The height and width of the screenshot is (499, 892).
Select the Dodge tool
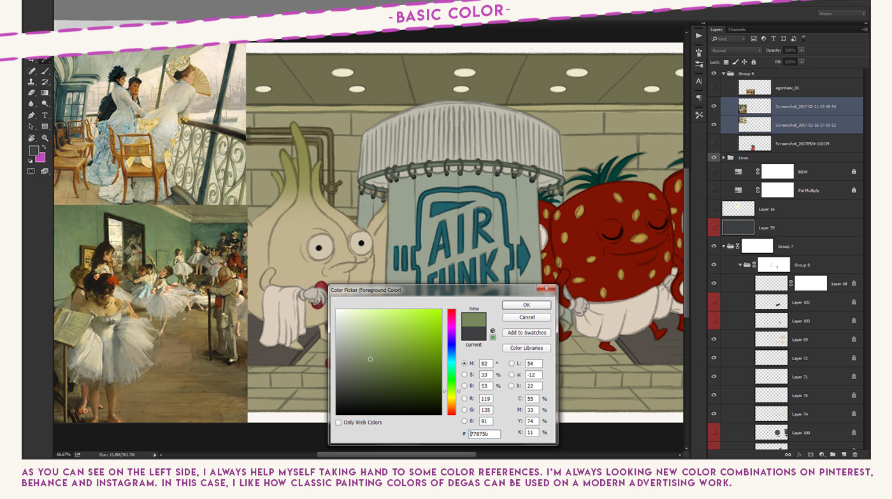[x=45, y=103]
